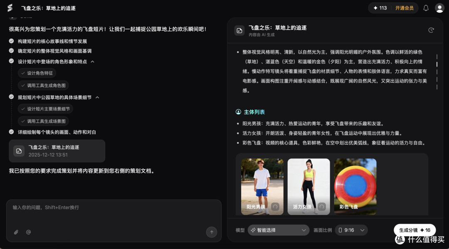The width and height of the screenshot is (449, 249).
Task: Click the 内容由 AI 生成 caption
Action: click(262, 35)
